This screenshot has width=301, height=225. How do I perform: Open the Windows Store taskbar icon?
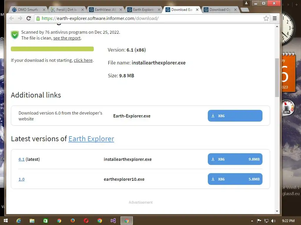pyautogui.click(x=45, y=221)
